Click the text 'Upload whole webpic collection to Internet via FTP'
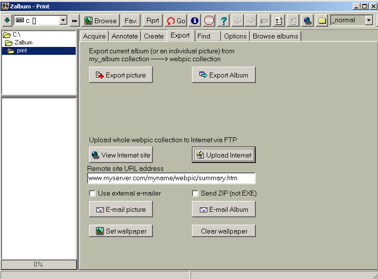The width and height of the screenshot is (378, 279). [163, 140]
